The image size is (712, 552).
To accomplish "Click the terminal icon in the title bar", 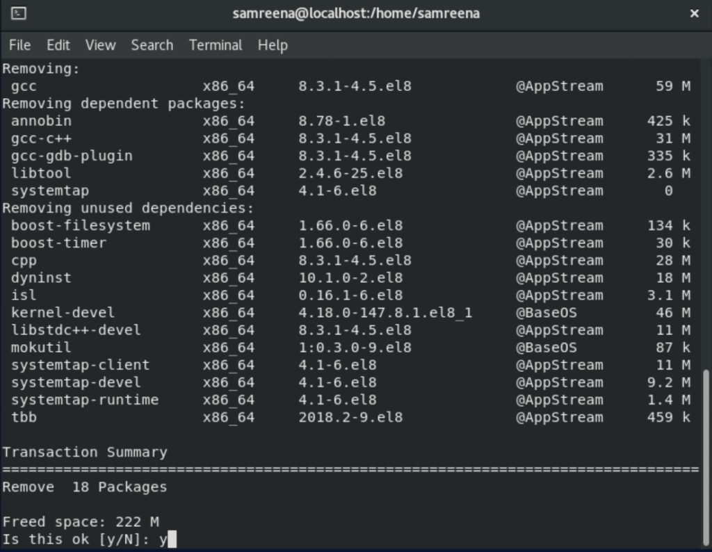I will (19, 13).
